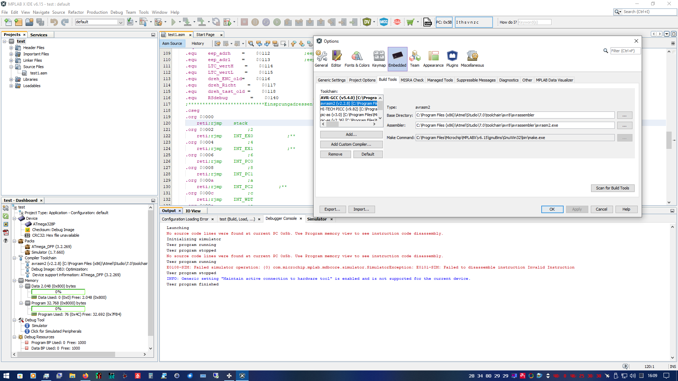The width and height of the screenshot is (678, 381).
Task: Open the Plugins category in Options
Action: coord(452,59)
